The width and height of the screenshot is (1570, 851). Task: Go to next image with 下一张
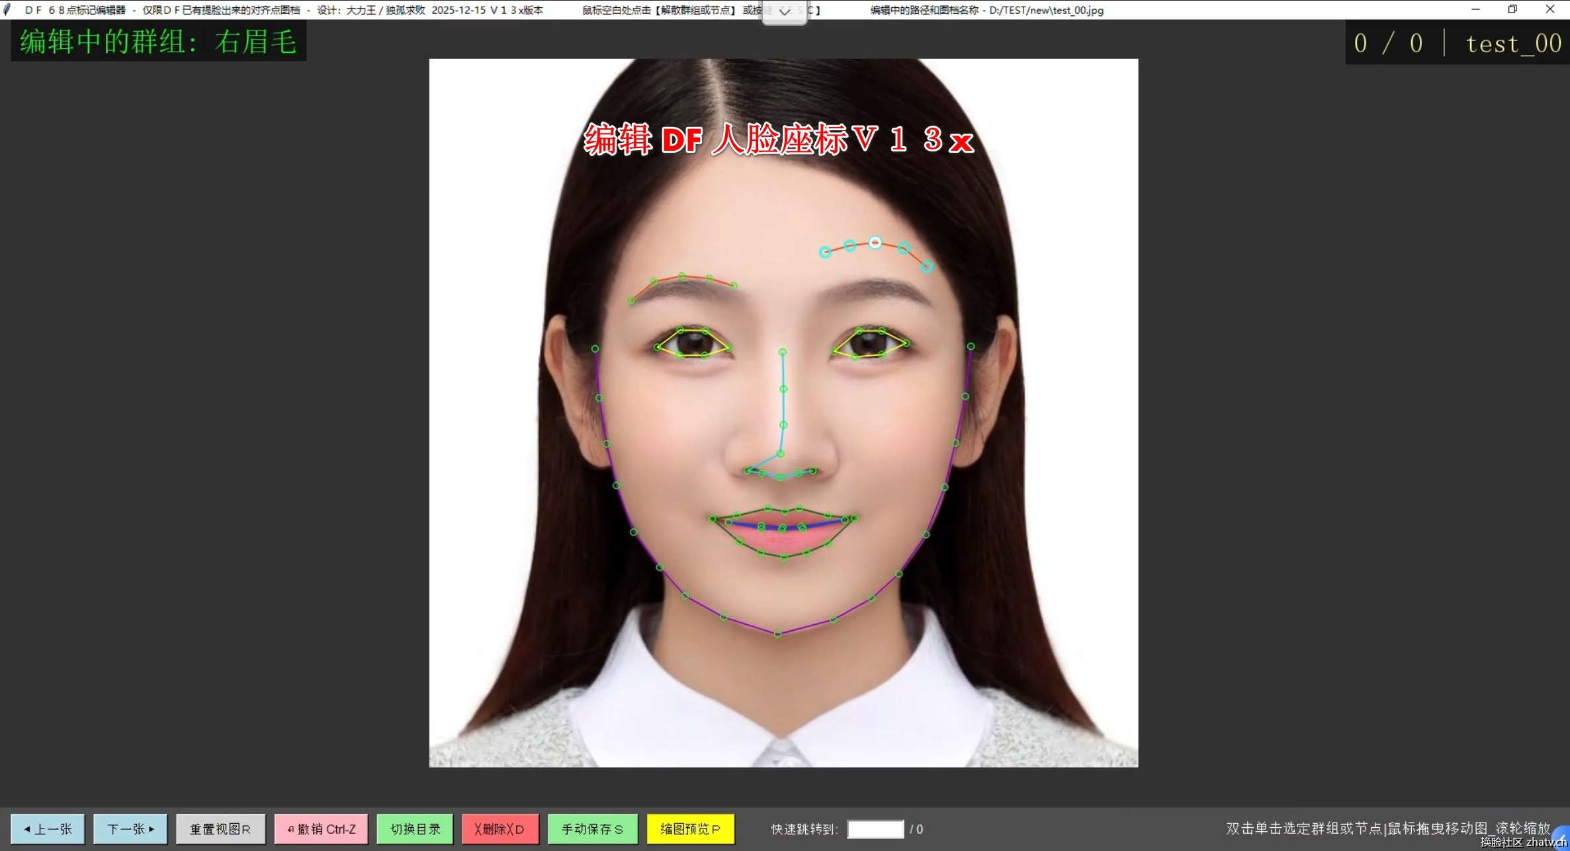pos(130,829)
